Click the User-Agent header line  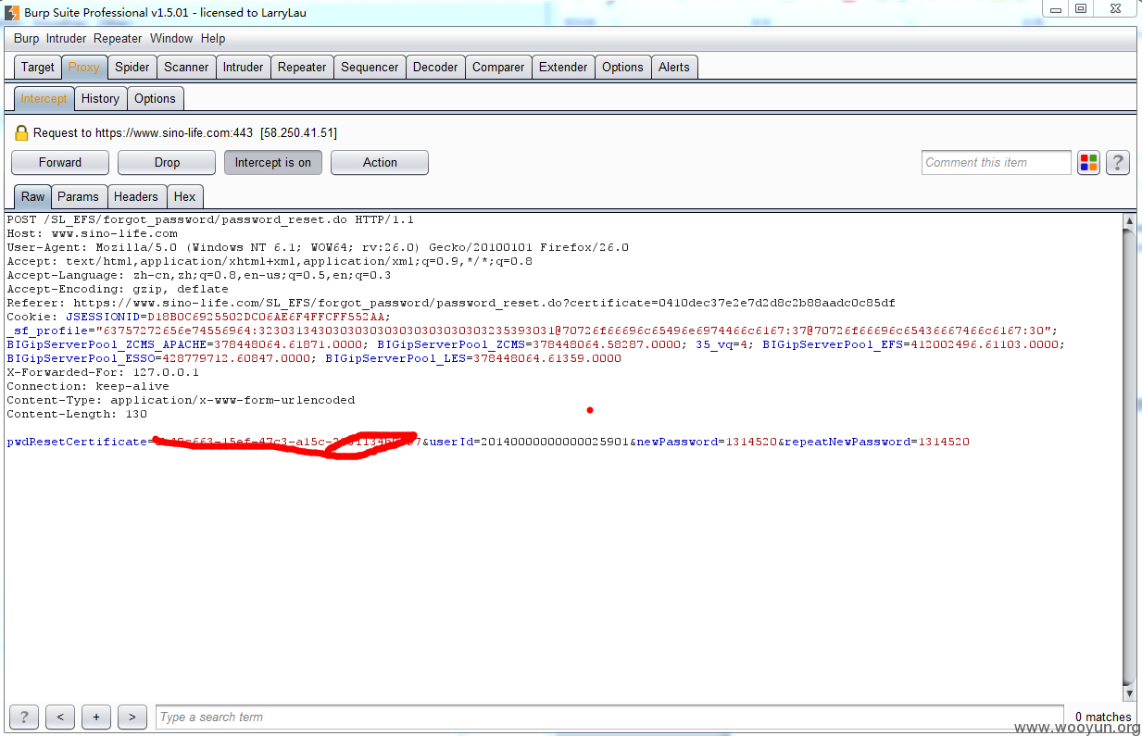click(x=318, y=247)
